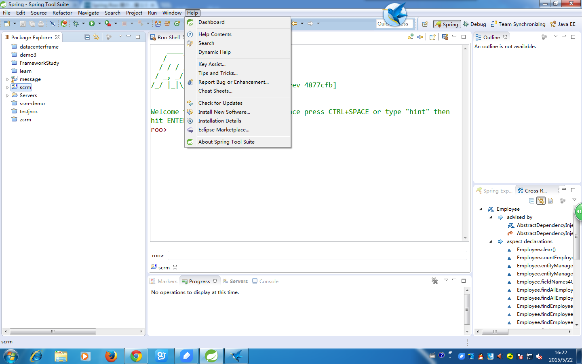Screen dimensions: 582x364
Task: Click the green Run toolbar button
Action: click(92, 23)
